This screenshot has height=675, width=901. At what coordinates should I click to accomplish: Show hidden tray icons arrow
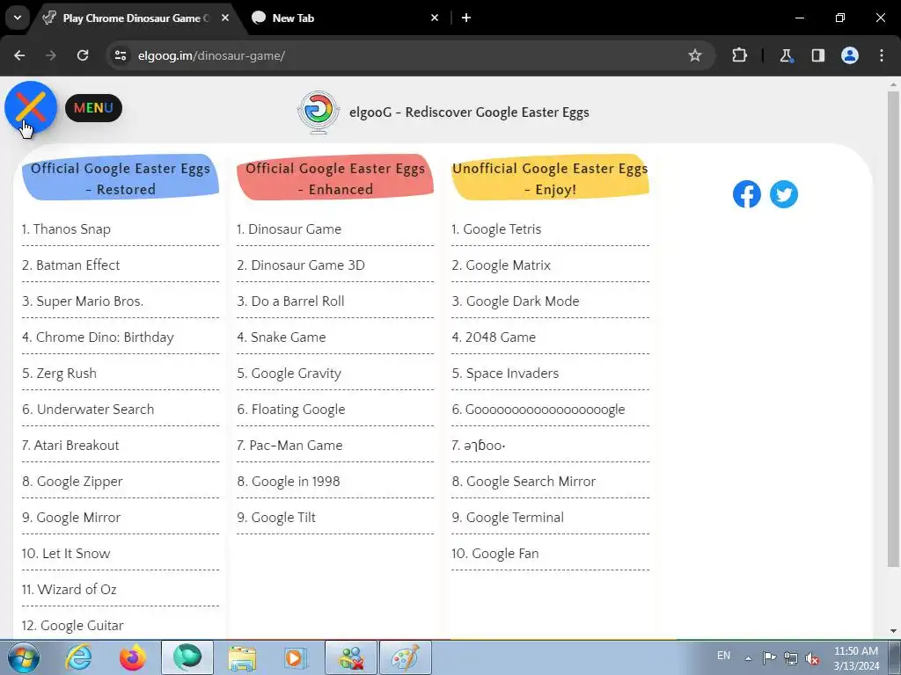tap(748, 657)
